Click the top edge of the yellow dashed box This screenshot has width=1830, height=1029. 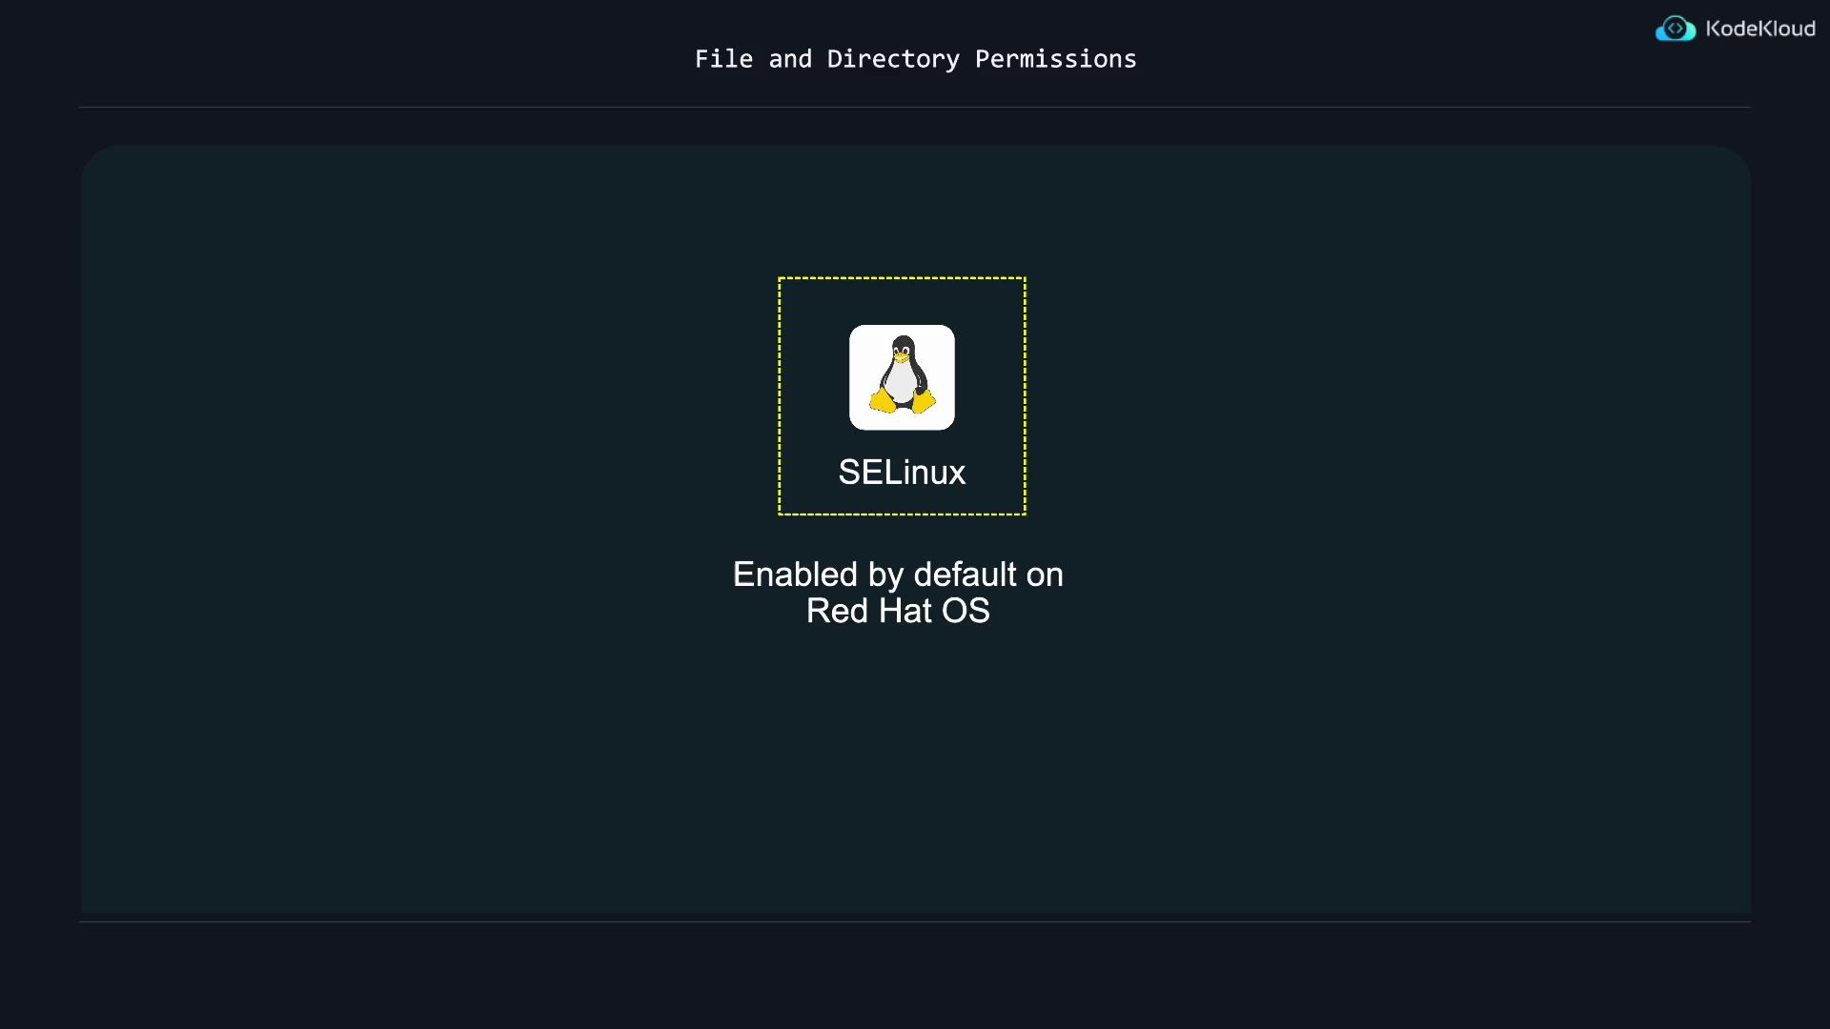click(902, 278)
